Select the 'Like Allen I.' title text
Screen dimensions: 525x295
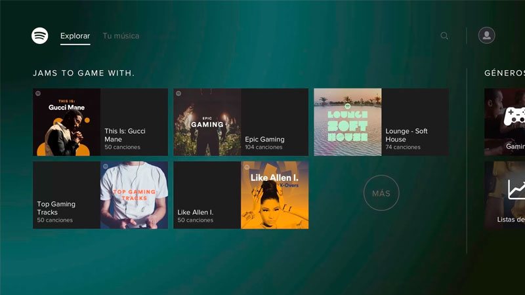[x=195, y=212]
